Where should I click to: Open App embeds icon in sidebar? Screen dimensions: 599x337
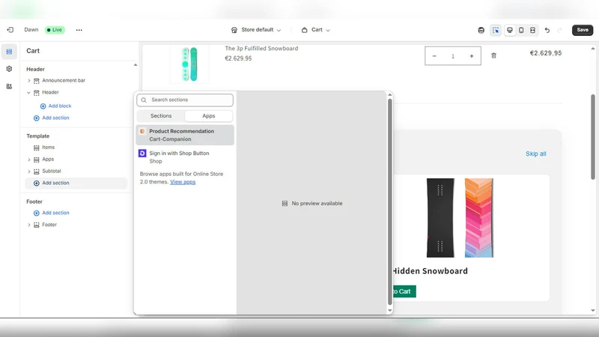point(9,86)
